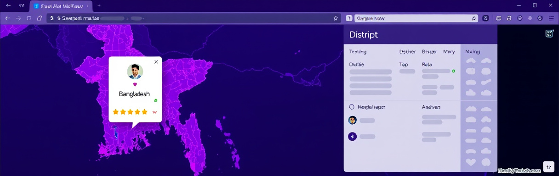Viewport: 559px width, 176px height.
Task: Open a new browser tab
Action: [x=99, y=6]
